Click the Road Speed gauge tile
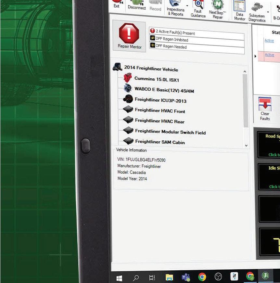280x283 pixels. [x=269, y=145]
